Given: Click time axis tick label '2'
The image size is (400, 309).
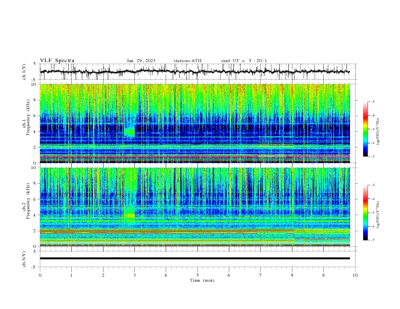Looking at the screenshot, I should point(103,275).
